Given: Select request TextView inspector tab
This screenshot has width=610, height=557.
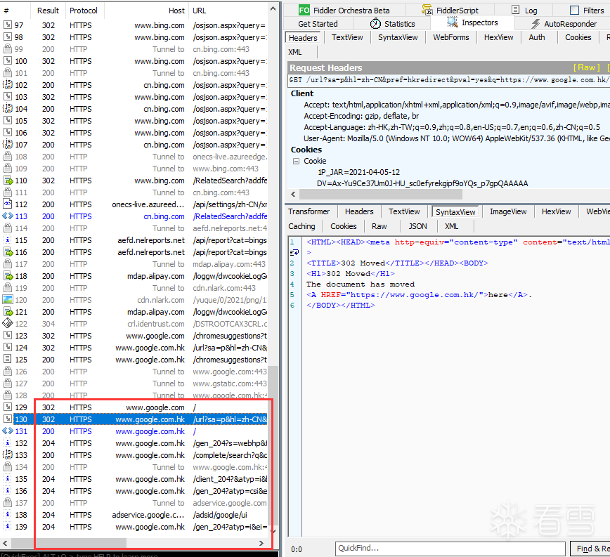Looking at the screenshot, I should tap(347, 38).
